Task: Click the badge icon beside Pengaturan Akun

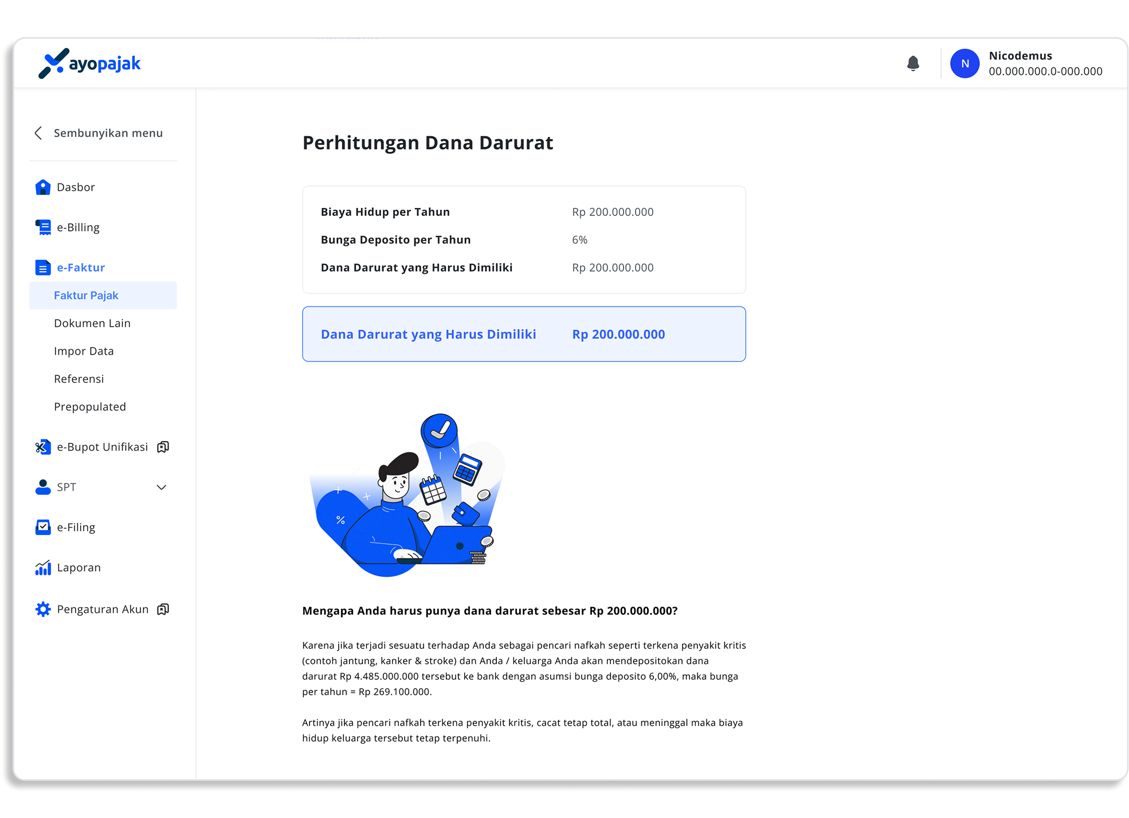Action: click(x=163, y=609)
